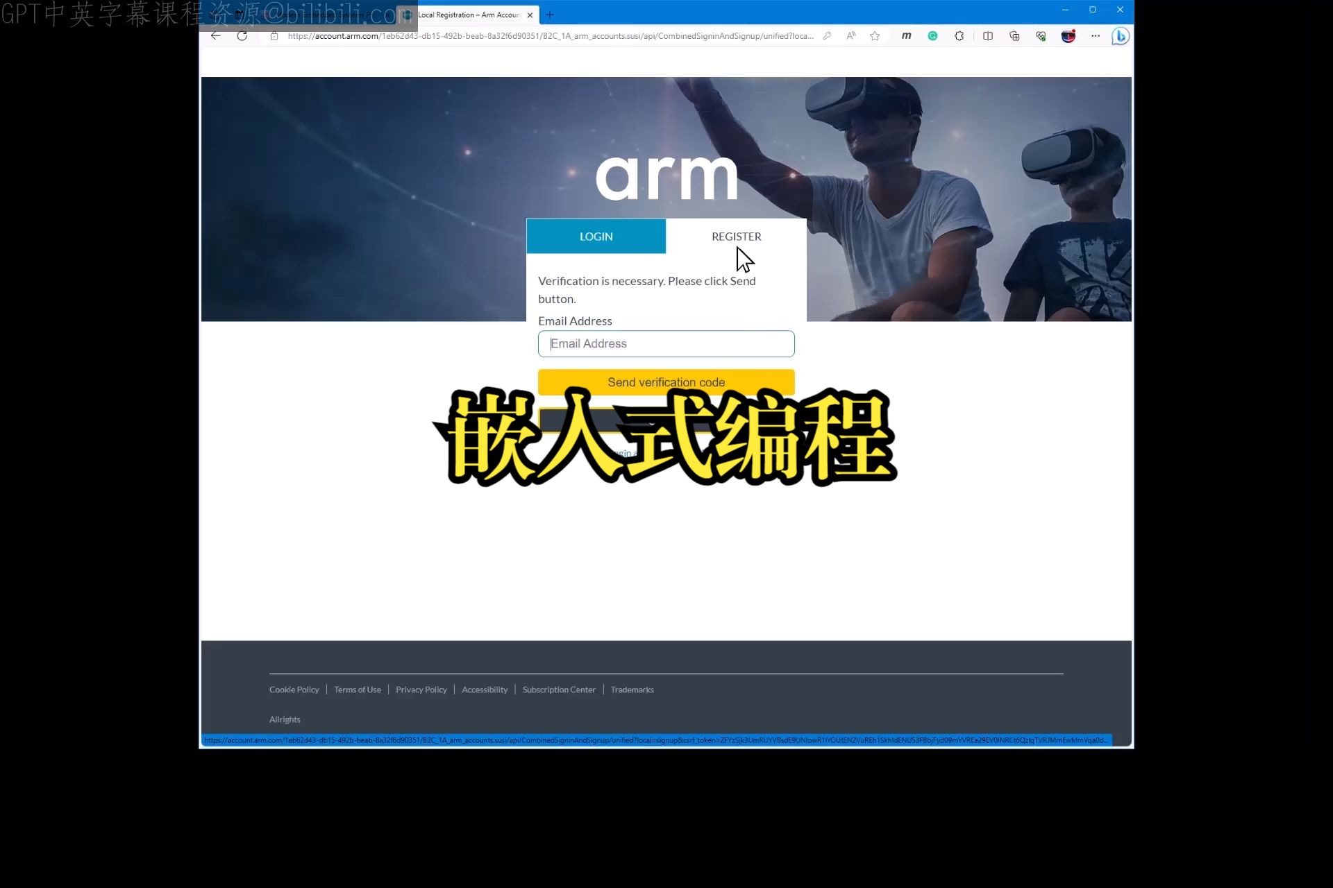Open the browser profile avatar

1068,36
